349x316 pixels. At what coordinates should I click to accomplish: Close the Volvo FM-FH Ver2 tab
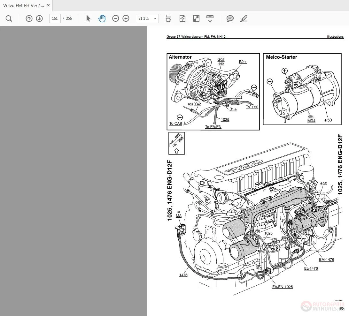coord(48,5)
